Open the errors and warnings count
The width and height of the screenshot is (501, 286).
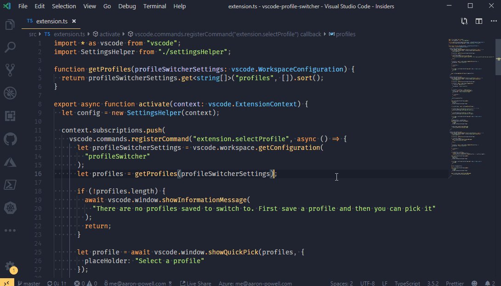click(x=85, y=283)
